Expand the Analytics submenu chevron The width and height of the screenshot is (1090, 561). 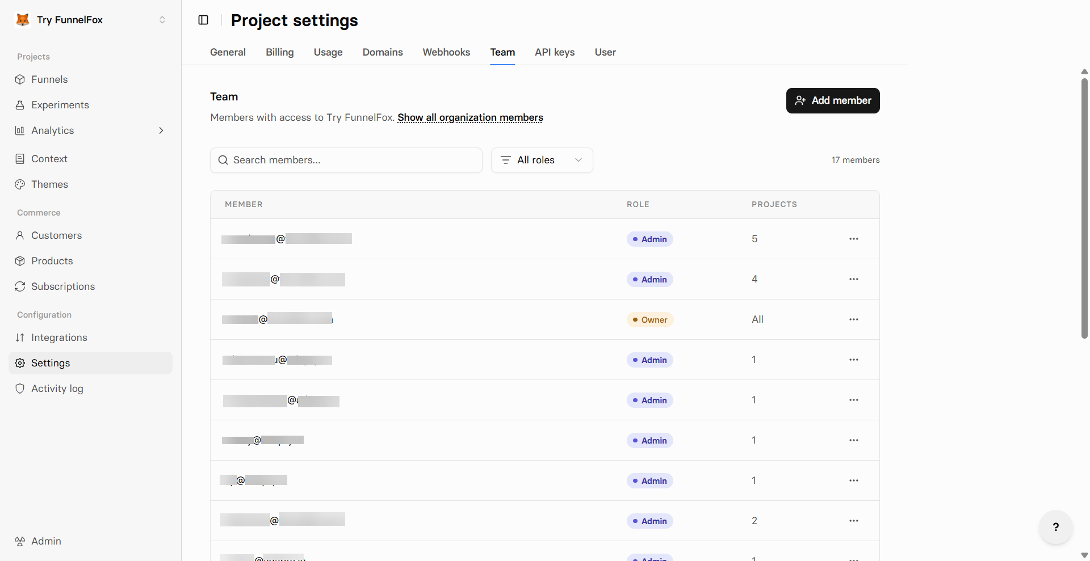161,130
